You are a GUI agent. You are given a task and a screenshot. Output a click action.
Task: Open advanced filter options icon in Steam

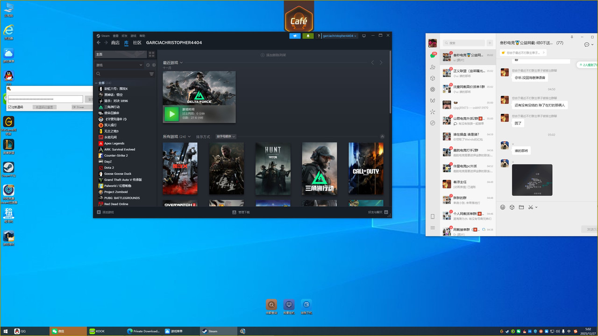point(151,74)
